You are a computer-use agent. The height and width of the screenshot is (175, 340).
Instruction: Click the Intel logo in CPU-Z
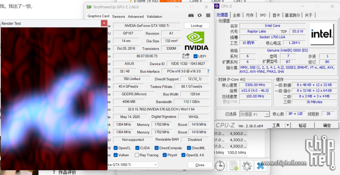(322, 34)
